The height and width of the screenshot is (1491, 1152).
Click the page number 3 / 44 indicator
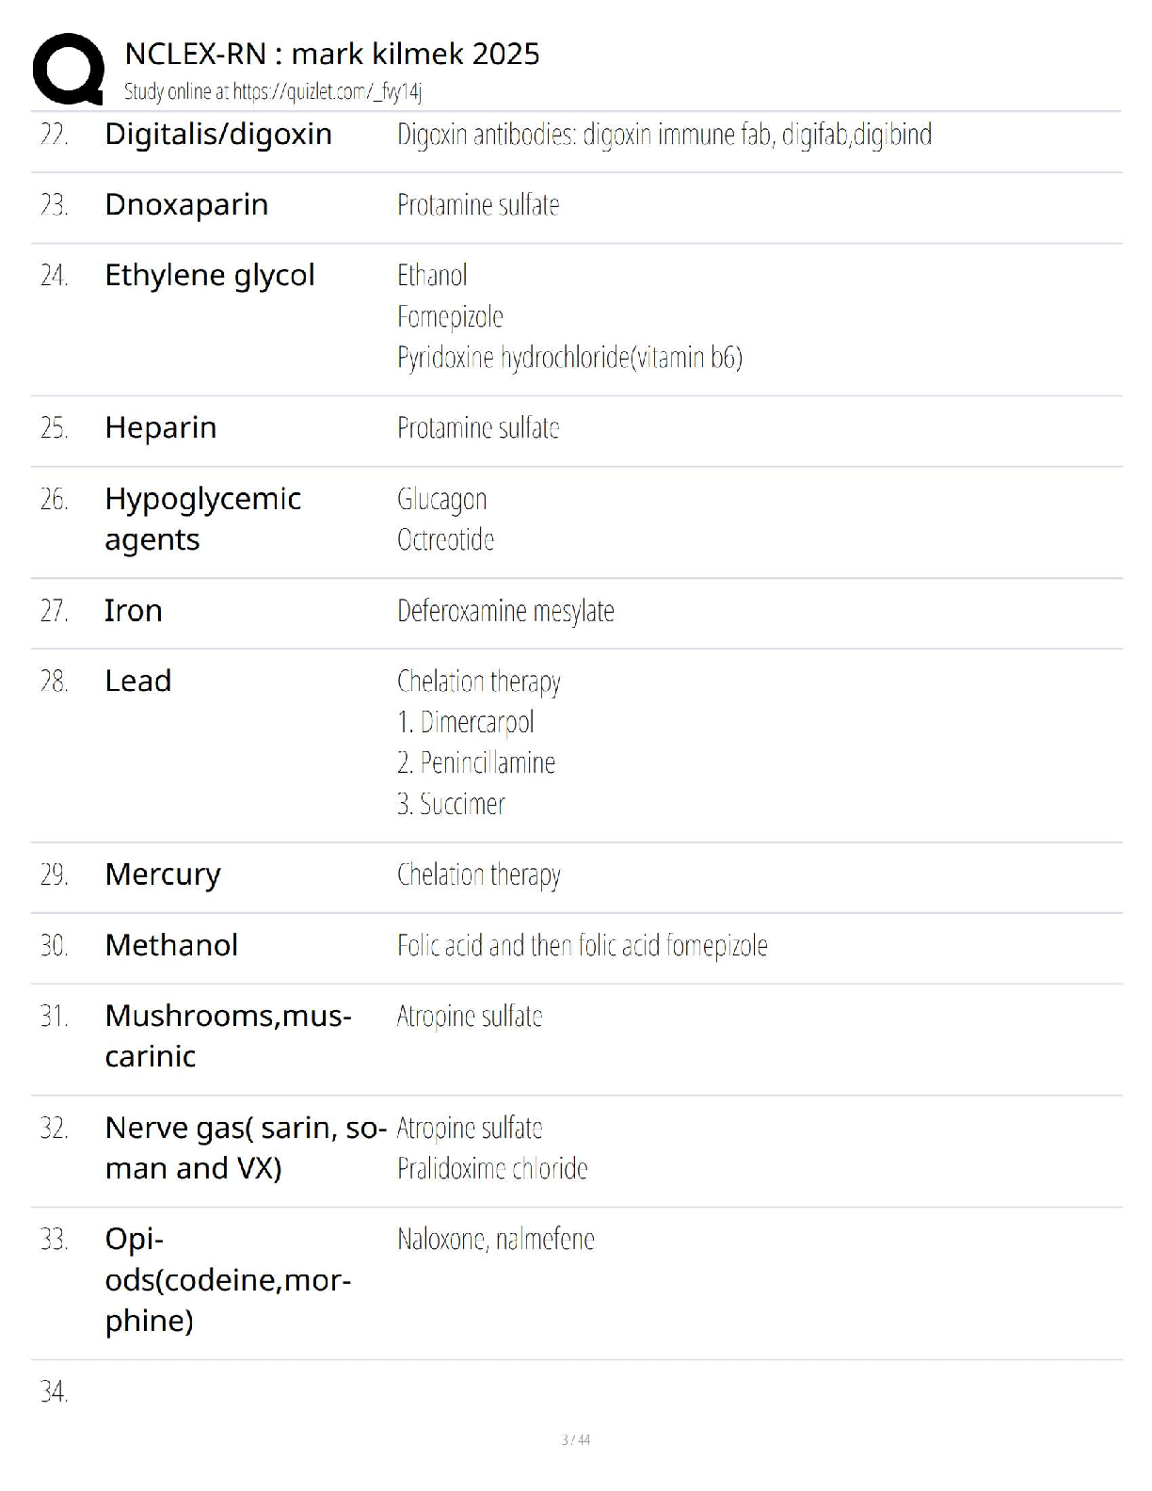(x=576, y=1440)
